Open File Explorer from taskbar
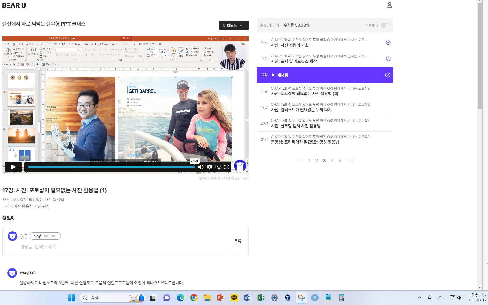Screen dimensions: 488x305 click(x=207, y=298)
